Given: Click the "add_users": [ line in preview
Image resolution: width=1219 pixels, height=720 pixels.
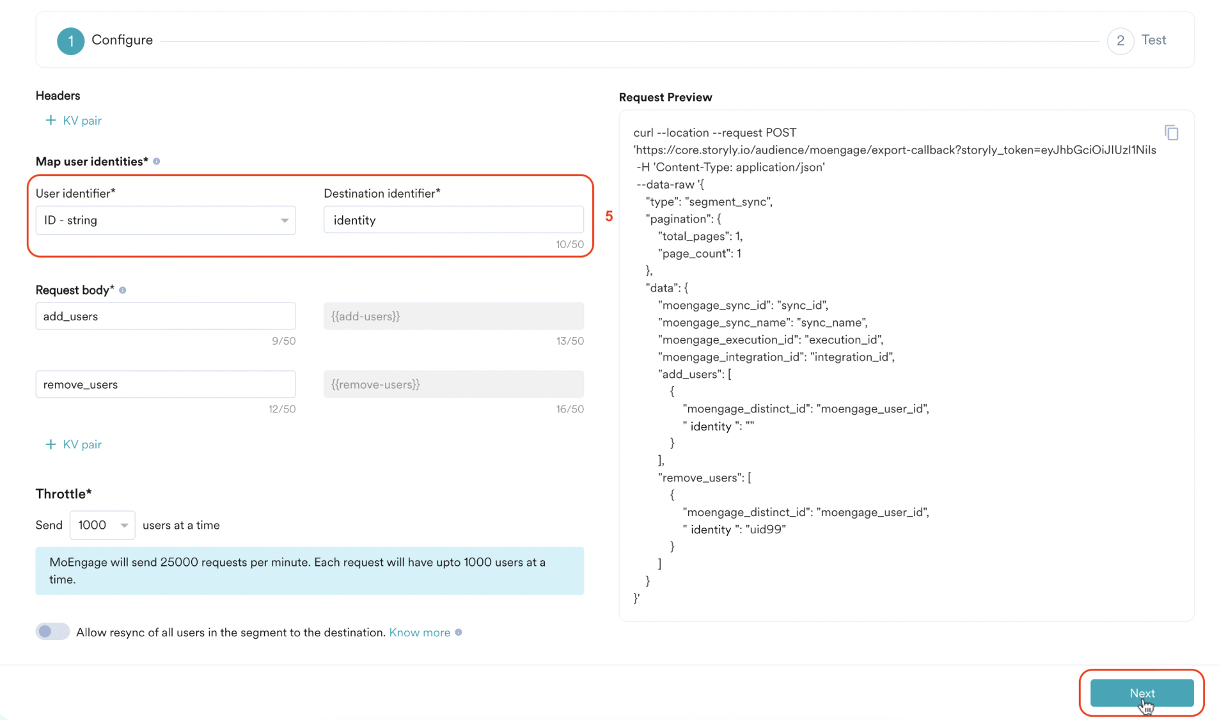Looking at the screenshot, I should (x=695, y=374).
